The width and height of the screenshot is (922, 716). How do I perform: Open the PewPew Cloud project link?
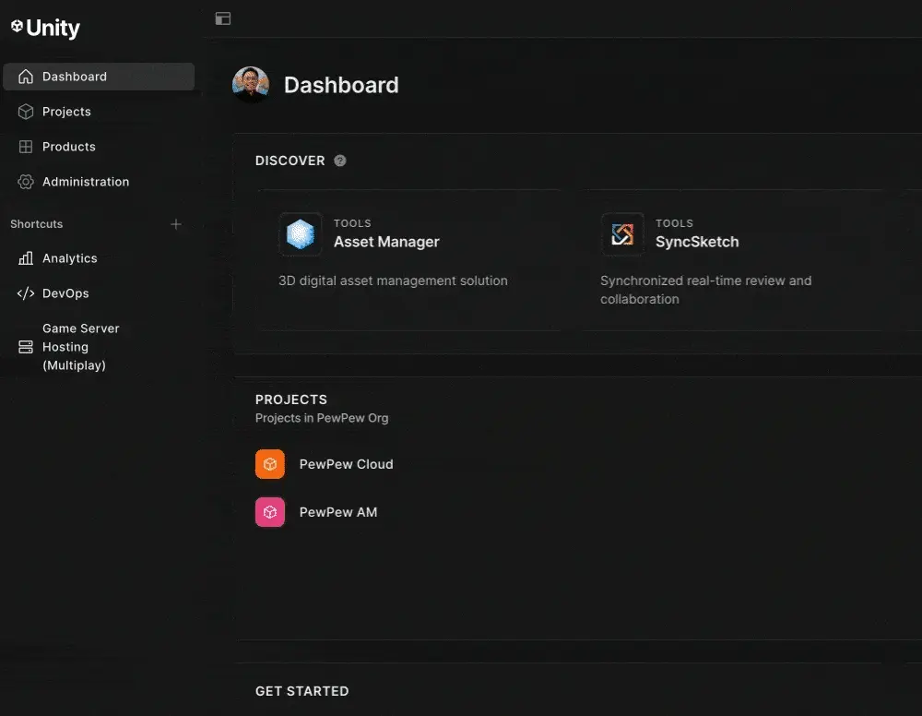(346, 464)
